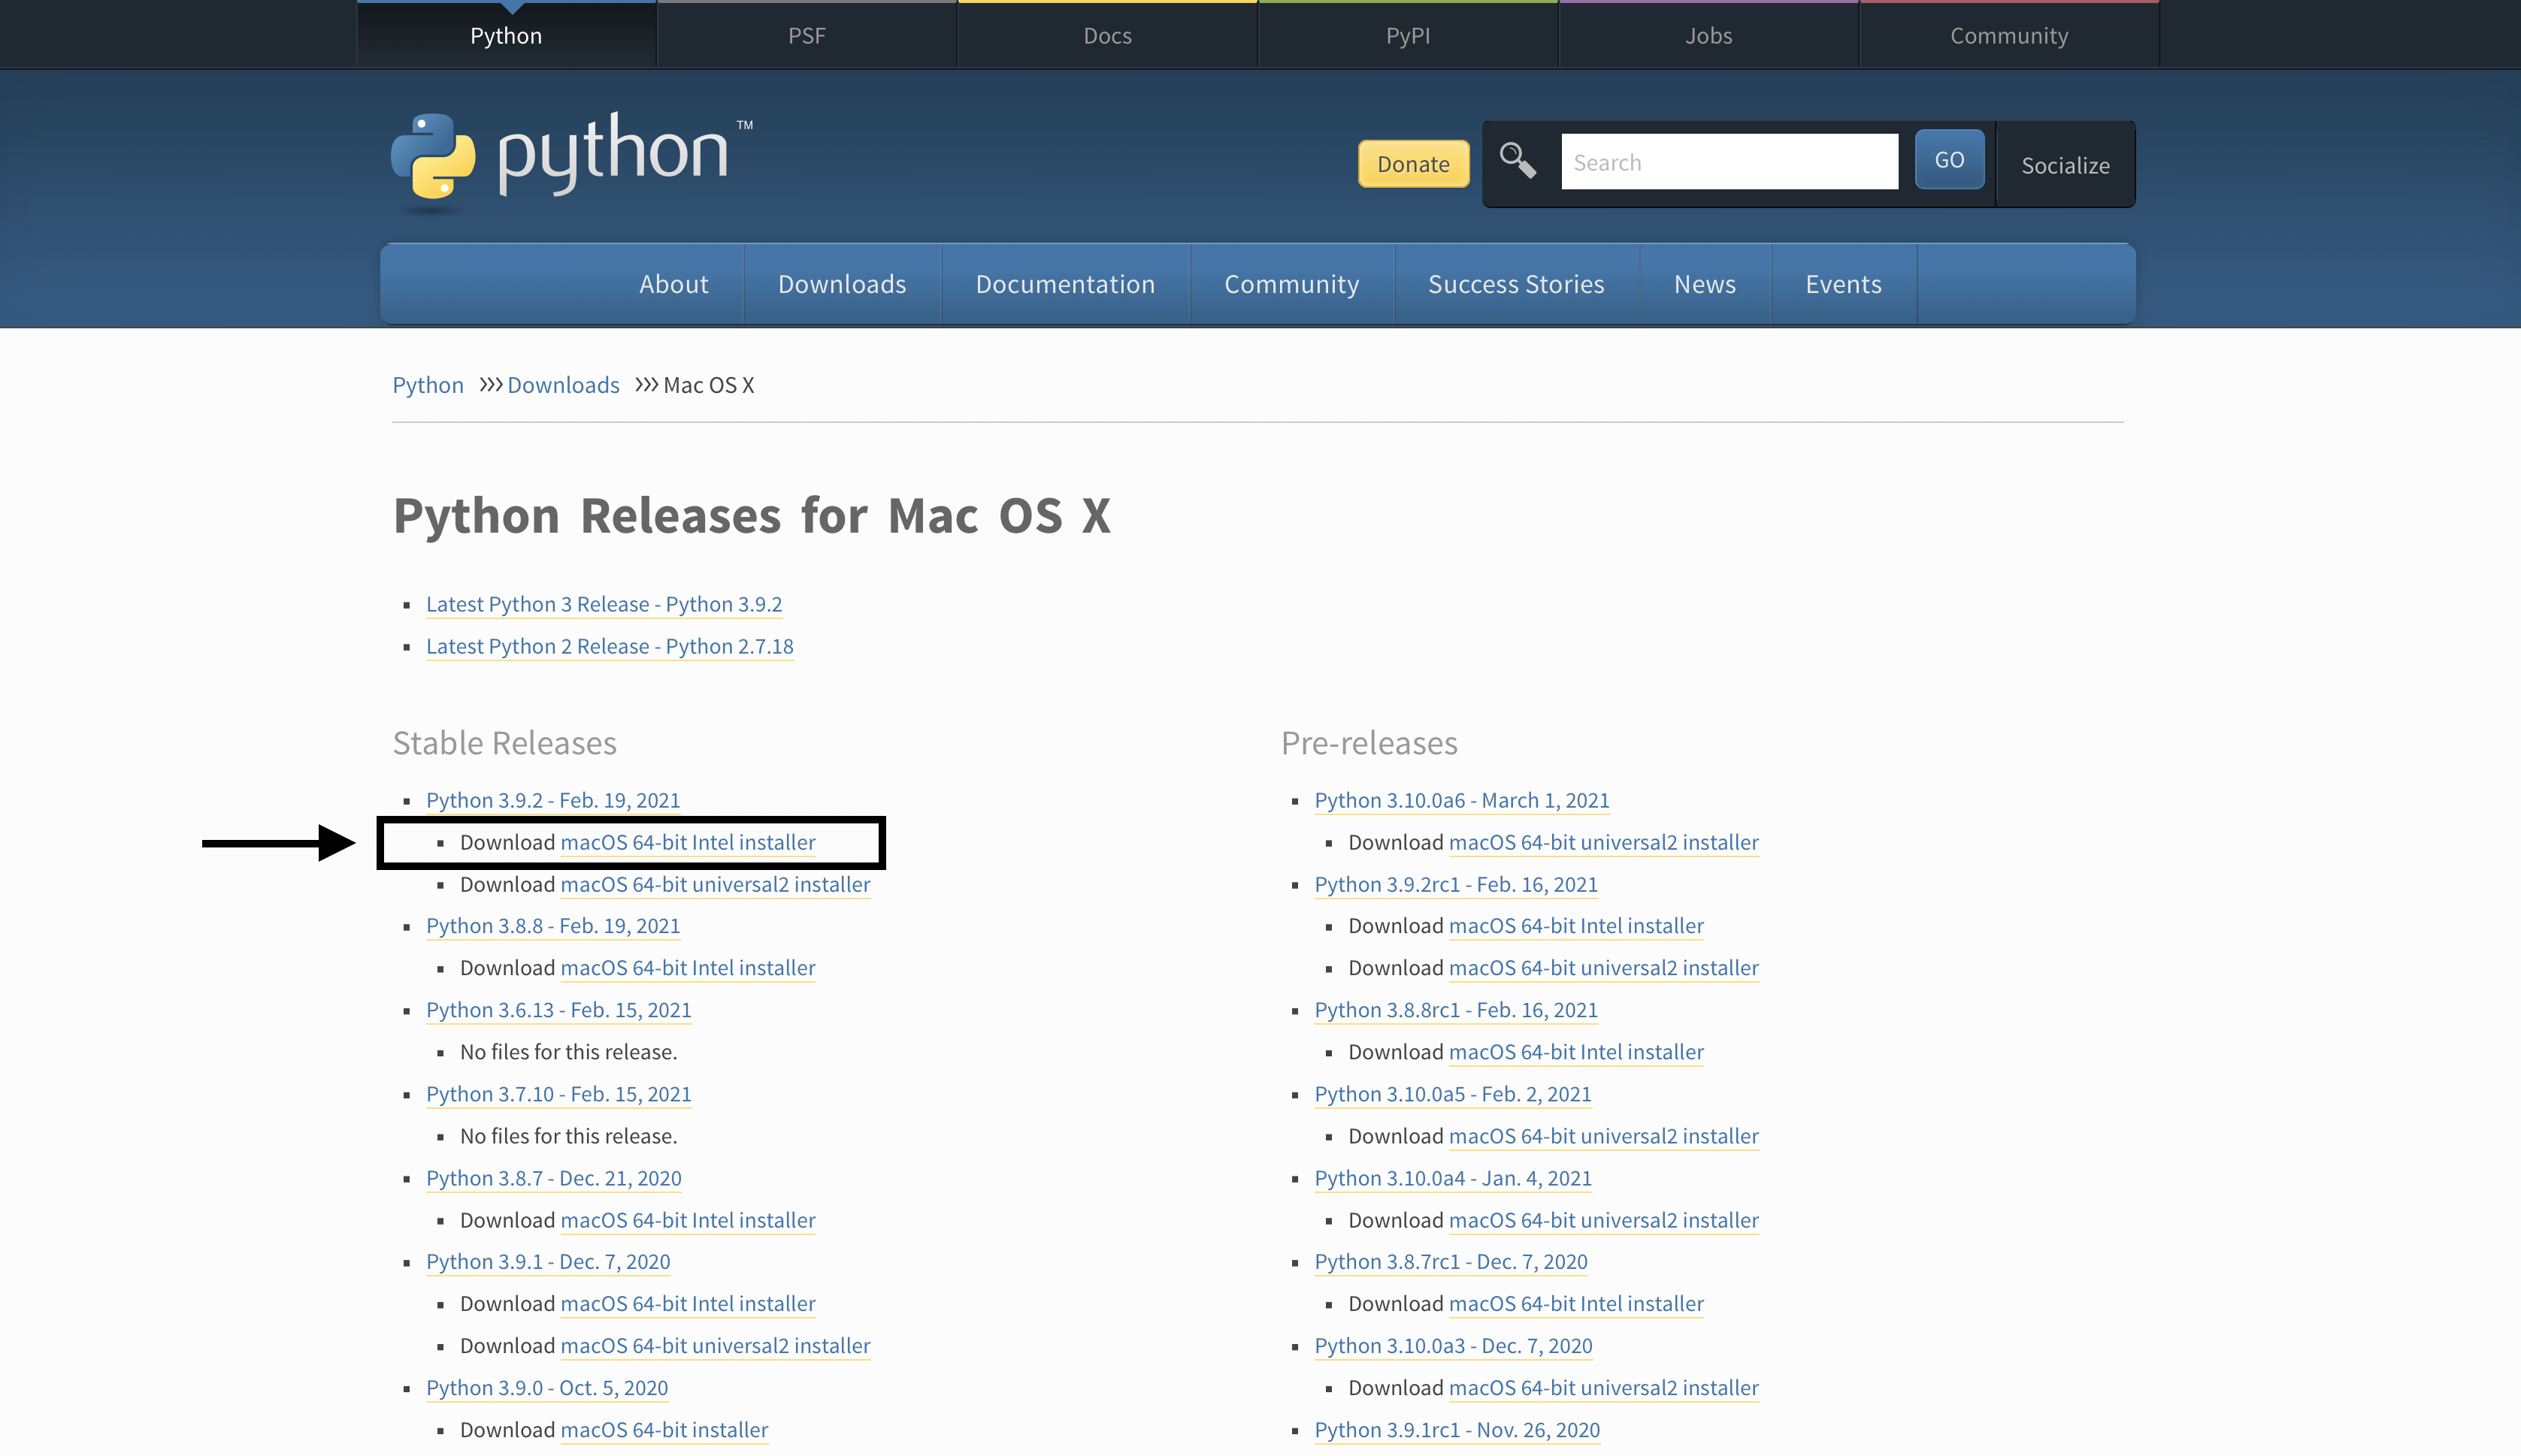Open the Python 3.10.0a6 - March 1, 2021 pre-release
Image resolution: width=2521 pixels, height=1456 pixels.
pos(1462,800)
